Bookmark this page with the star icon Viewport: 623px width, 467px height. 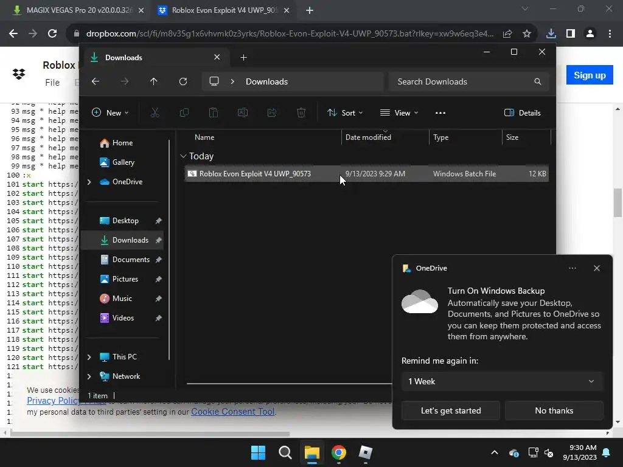[x=527, y=34]
